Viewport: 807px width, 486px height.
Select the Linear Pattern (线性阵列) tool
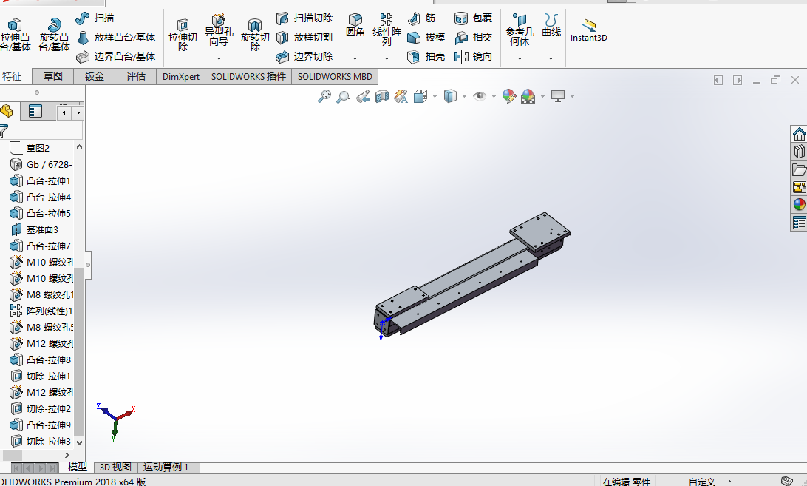coord(387,30)
